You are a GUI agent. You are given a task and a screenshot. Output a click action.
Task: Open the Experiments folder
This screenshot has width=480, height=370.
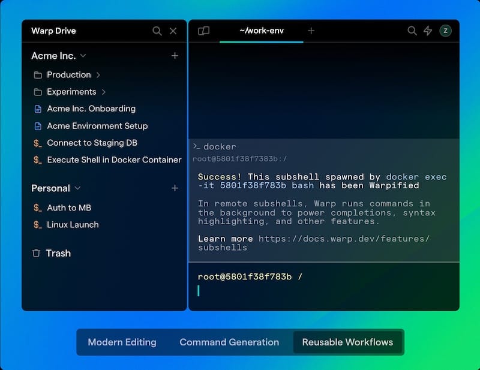coord(71,92)
